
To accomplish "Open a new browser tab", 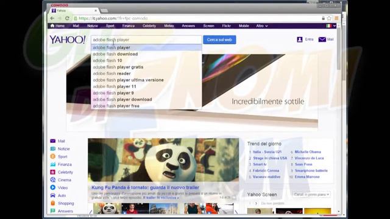I will pos(104,11).
